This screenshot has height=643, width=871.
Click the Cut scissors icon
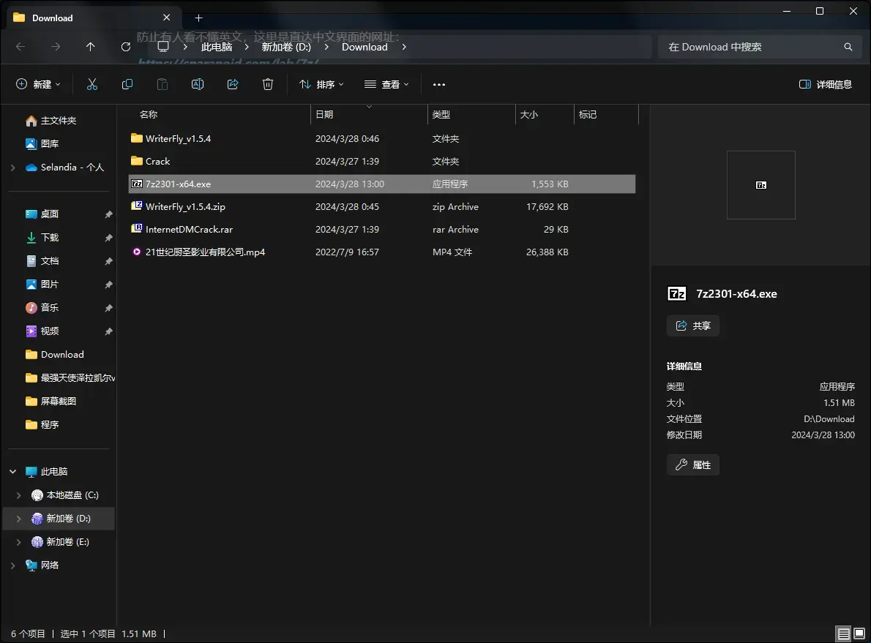coord(92,84)
